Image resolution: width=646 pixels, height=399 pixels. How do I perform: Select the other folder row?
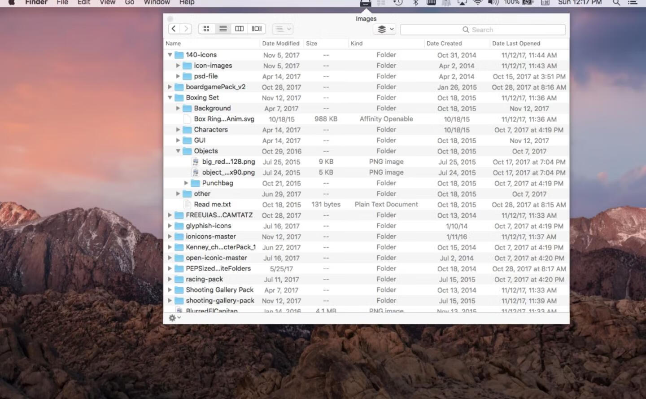tap(366, 194)
